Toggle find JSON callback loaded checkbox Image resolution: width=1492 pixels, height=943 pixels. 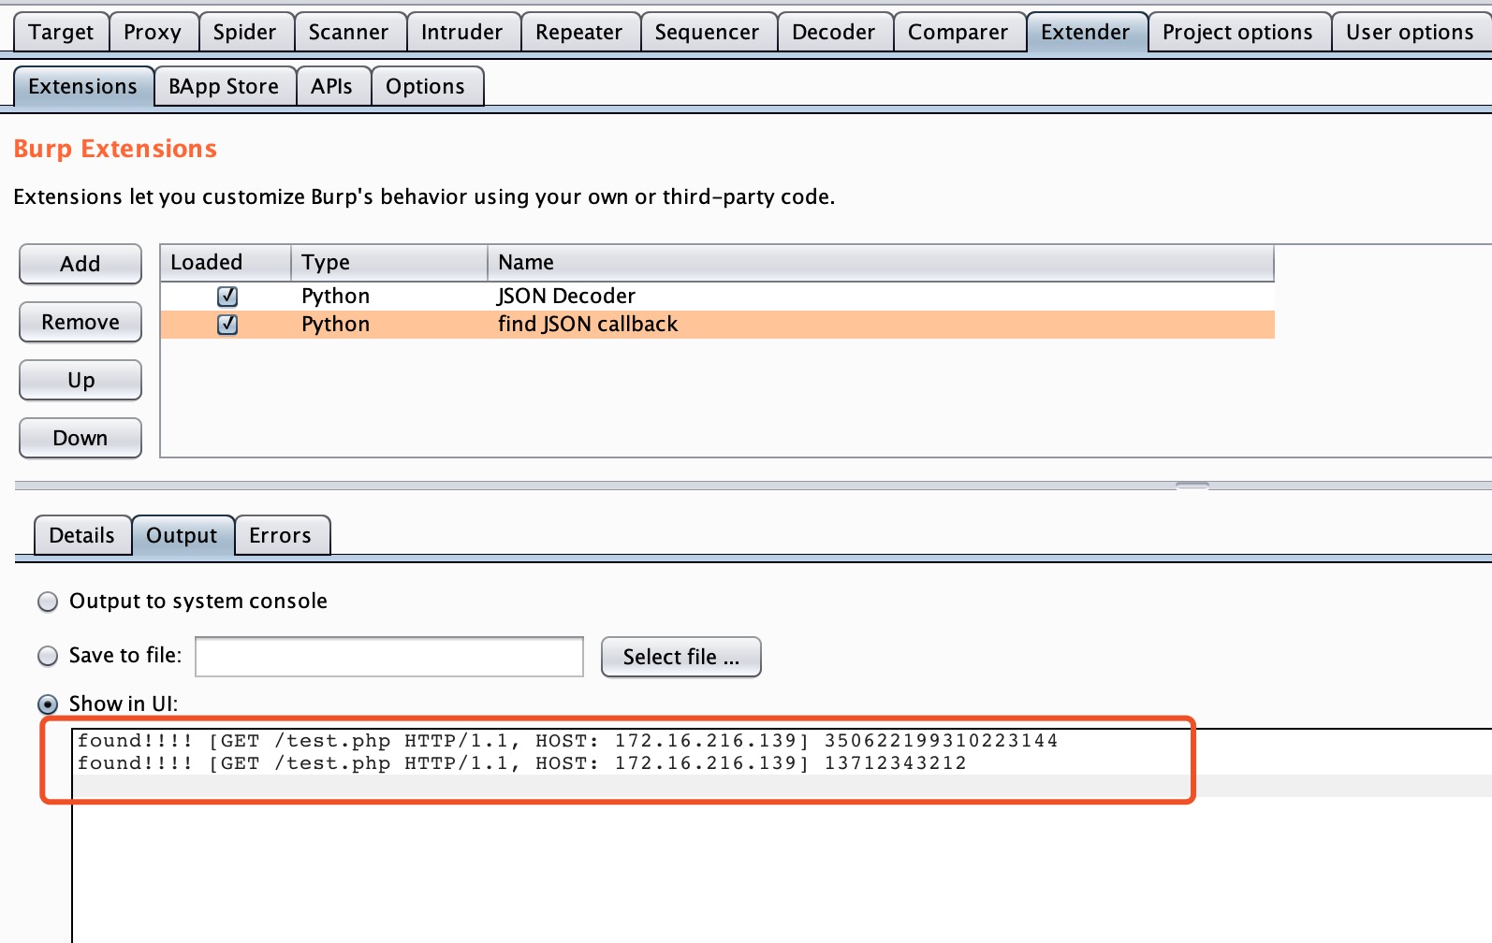coord(227,325)
